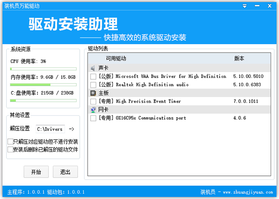Enable 只解压对应驱动但不进行安装 option
The image size is (279, 199).
pyautogui.click(x=10, y=142)
